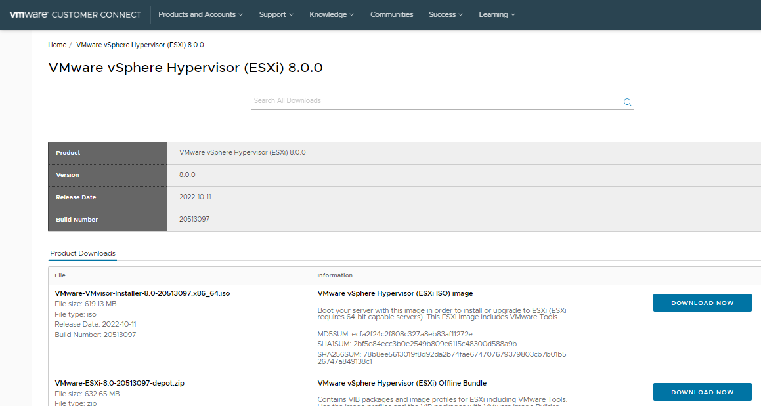The width and height of the screenshot is (761, 406).
Task: Download the ESXi ISO installer image
Action: coord(703,302)
